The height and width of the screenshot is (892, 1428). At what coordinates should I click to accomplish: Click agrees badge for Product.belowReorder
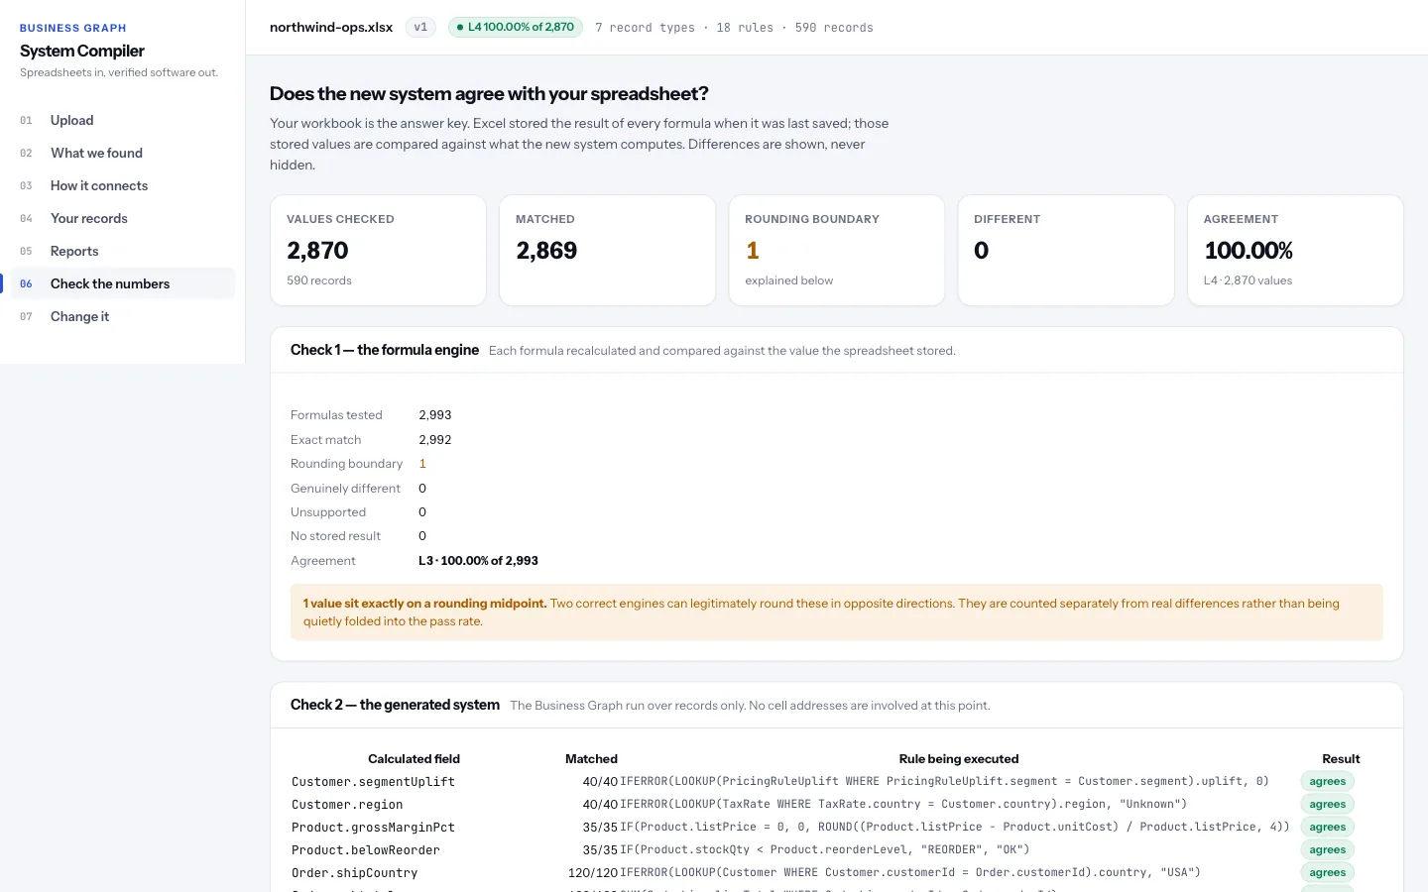click(x=1327, y=850)
